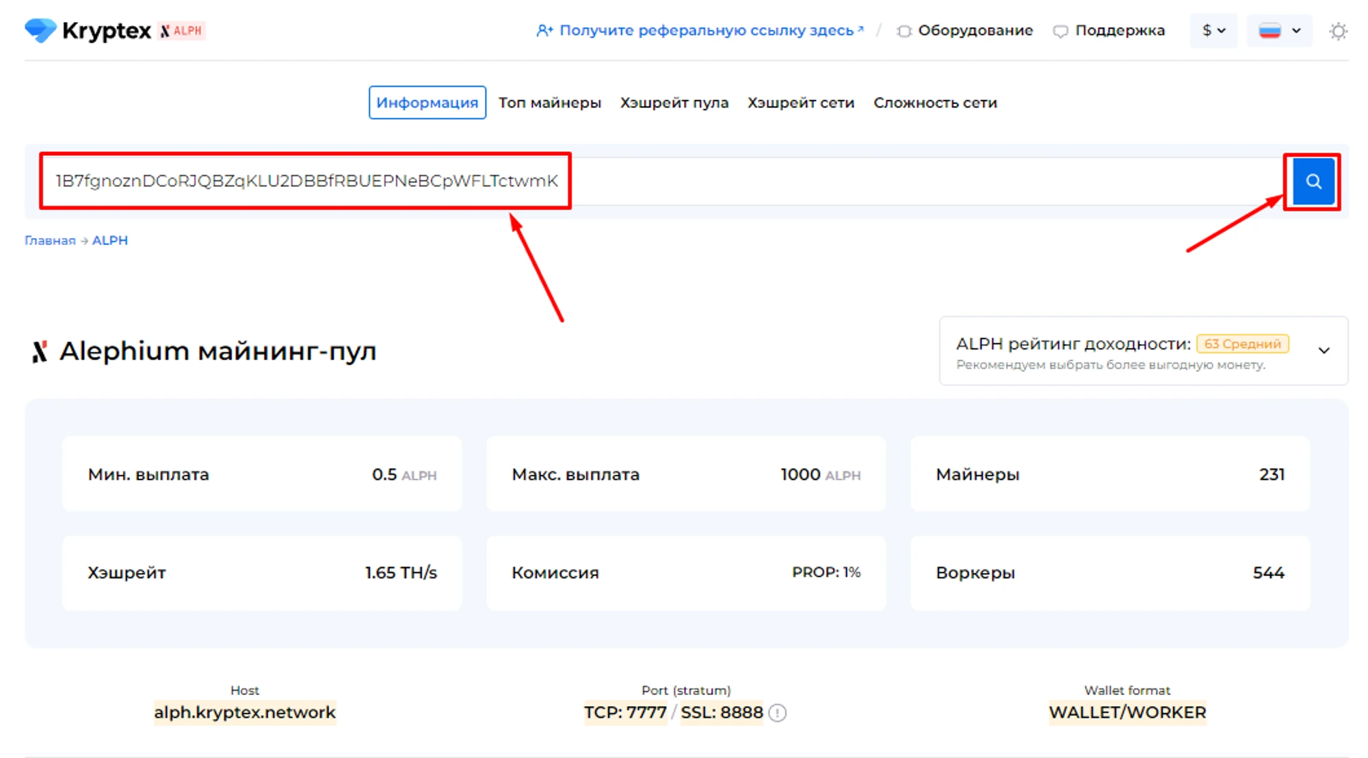
Task: Click the Alephium logo in the pool heading
Action: tap(40, 351)
